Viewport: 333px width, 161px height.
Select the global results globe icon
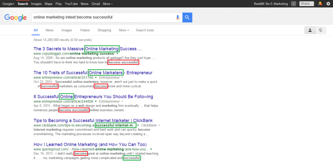[x=321, y=30]
